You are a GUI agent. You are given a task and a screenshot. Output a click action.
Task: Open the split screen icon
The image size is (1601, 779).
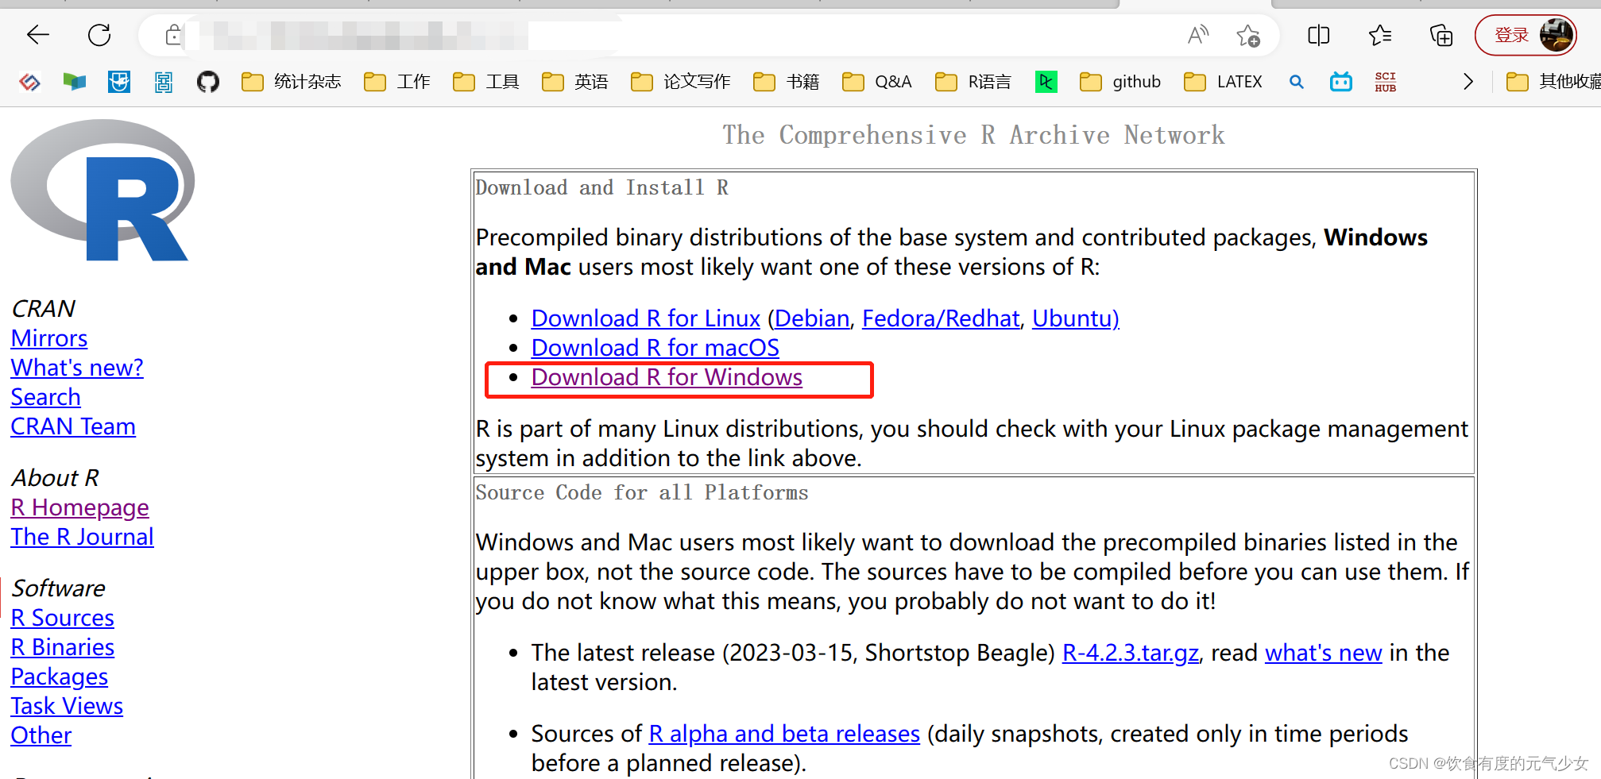pyautogui.click(x=1319, y=35)
